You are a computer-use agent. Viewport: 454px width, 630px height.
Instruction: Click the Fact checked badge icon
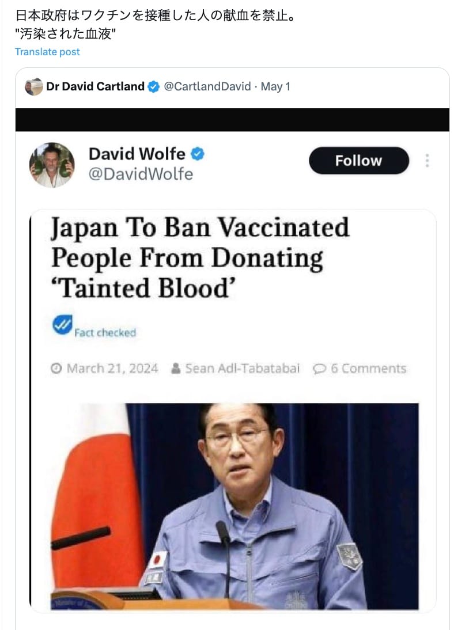62,325
